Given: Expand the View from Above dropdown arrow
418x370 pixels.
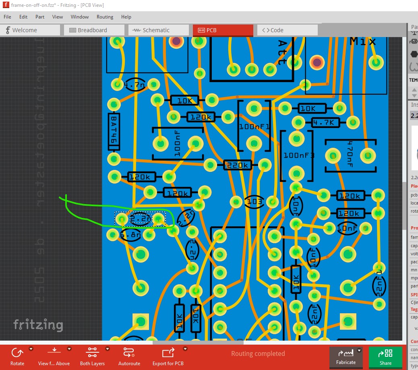Looking at the screenshot, I should (69, 349).
